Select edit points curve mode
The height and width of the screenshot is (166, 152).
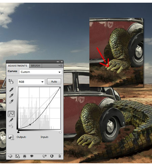coord(11,114)
